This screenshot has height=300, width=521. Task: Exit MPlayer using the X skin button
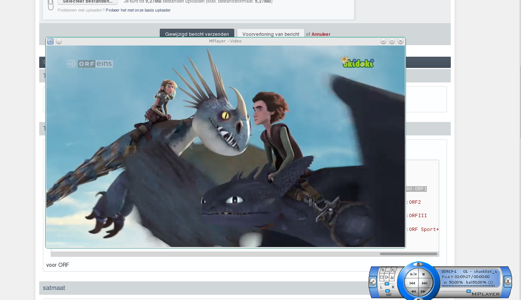(508, 282)
